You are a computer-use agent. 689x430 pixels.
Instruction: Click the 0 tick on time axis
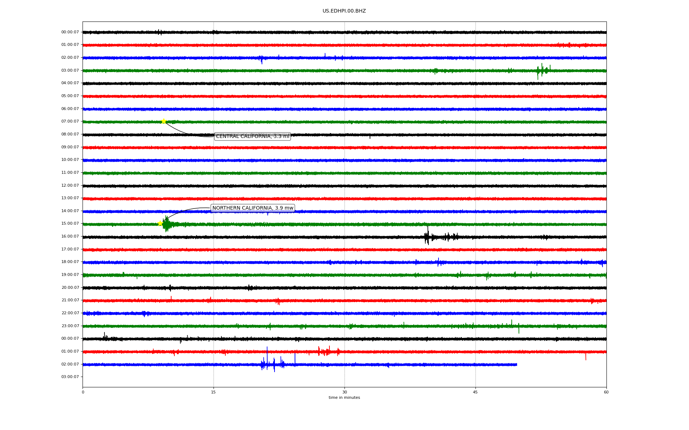(x=83, y=392)
